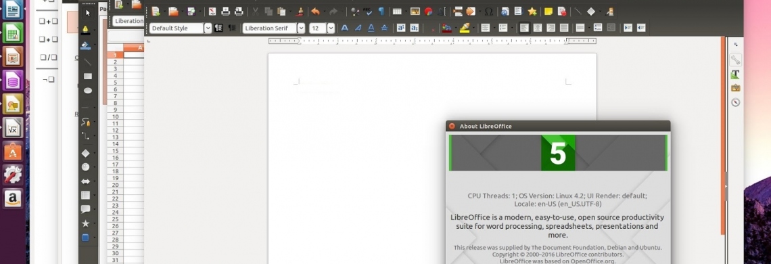Viewport: 771px width, 264px height.
Task: Click the font size 12 input field
Action: point(318,28)
